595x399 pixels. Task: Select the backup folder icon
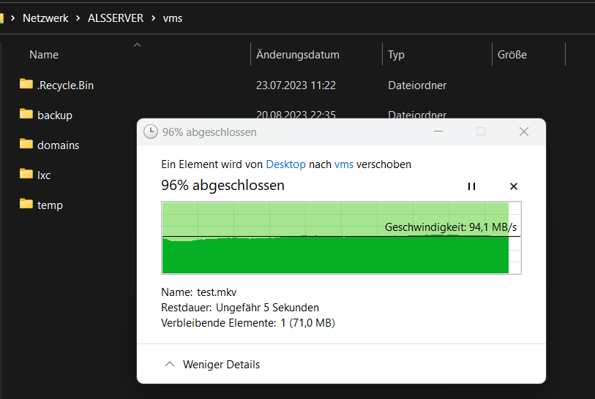pos(26,114)
